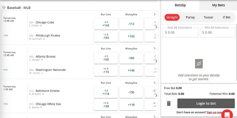Screen dimensions: 237x118
Task: Click the Risk All Selections input field
Action: click(180, 32)
